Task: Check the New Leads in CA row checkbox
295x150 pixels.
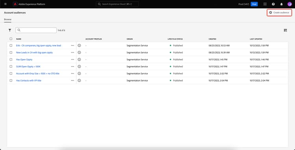Action: tap(11, 52)
